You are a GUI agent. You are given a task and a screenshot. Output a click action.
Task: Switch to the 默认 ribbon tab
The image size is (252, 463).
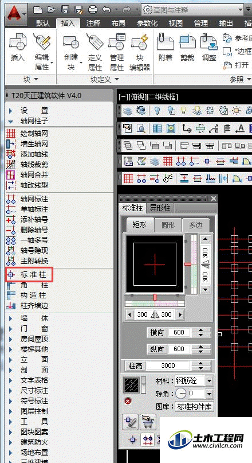click(43, 24)
